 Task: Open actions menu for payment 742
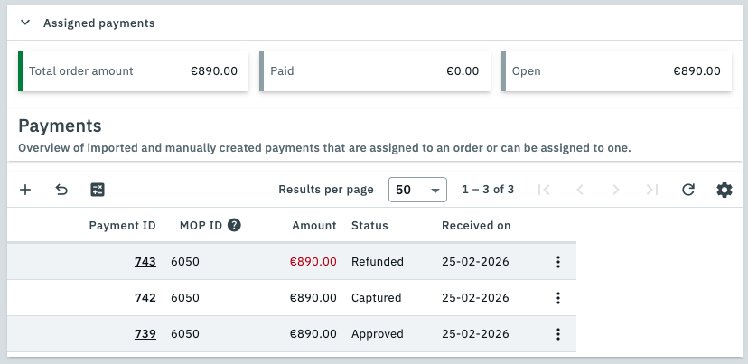pos(558,298)
